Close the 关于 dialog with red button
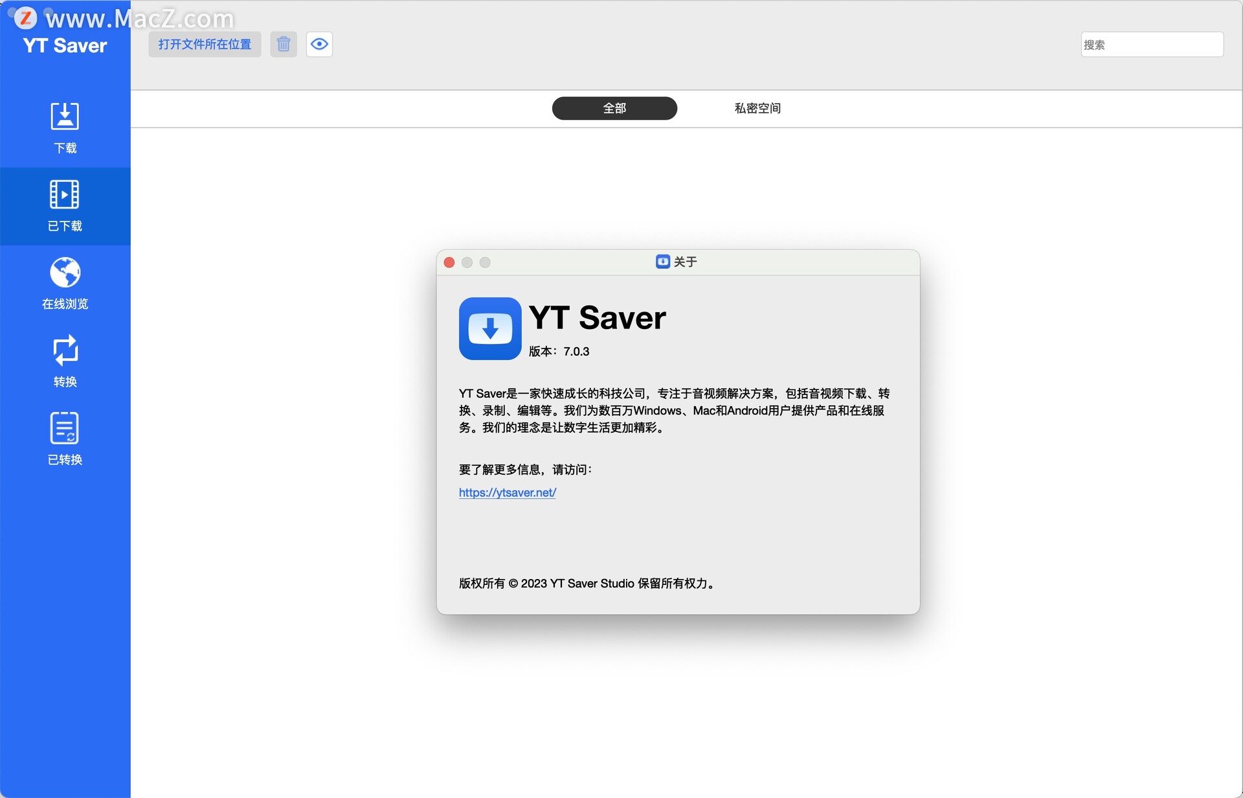The width and height of the screenshot is (1243, 798). click(x=449, y=262)
